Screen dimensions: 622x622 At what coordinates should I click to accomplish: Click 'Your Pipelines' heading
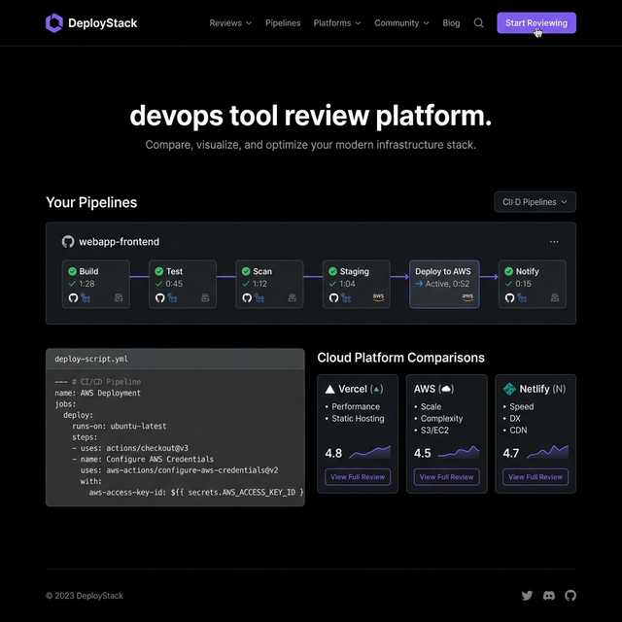(91, 202)
